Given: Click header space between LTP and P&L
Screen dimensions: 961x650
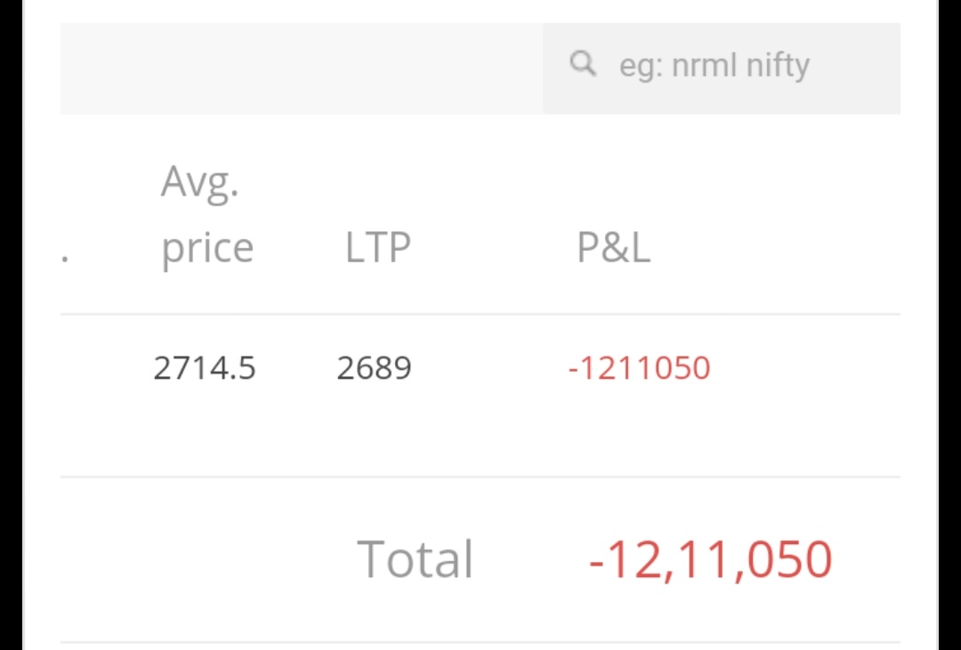Looking at the screenshot, I should [x=489, y=248].
